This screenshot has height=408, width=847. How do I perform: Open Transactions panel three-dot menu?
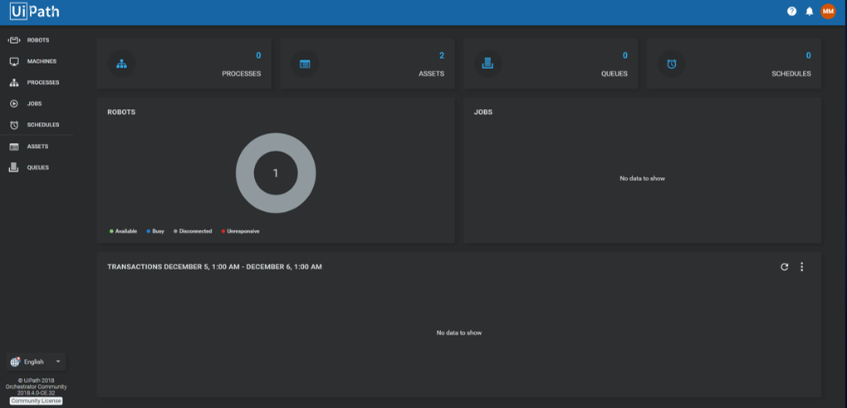(x=801, y=267)
